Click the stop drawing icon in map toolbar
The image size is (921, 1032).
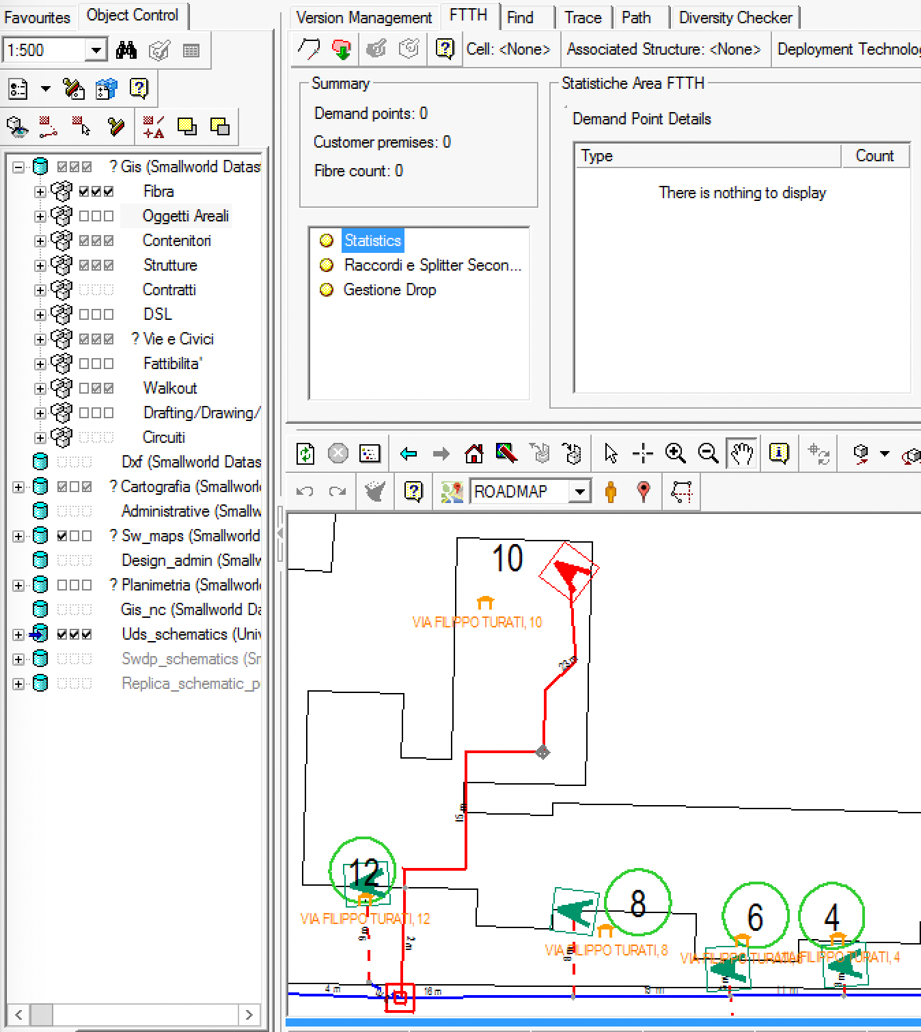338,453
